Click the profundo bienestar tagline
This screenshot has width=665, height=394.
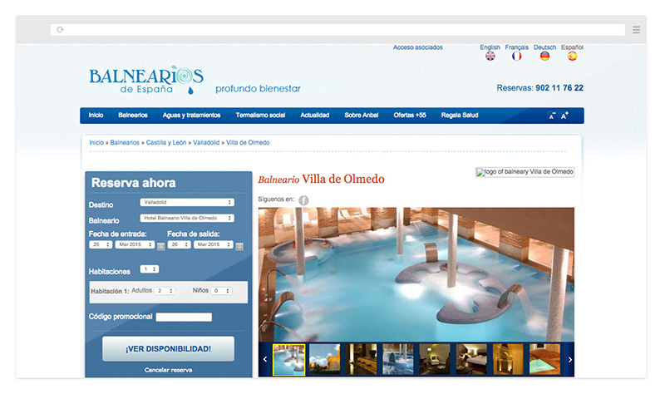point(258,89)
